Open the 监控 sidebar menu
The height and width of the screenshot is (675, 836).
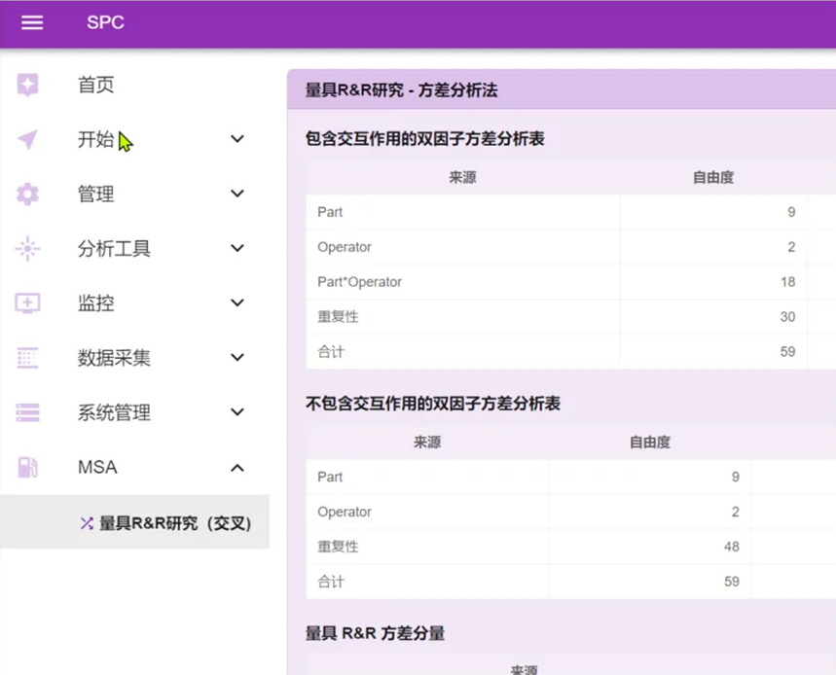click(96, 303)
